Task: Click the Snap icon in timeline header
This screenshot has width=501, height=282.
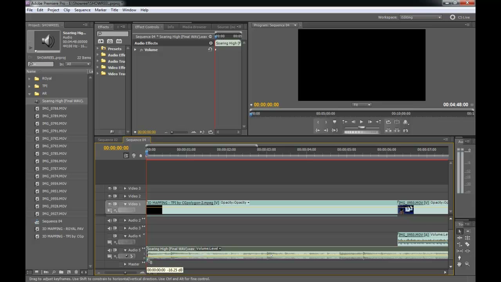Action: coord(126,155)
